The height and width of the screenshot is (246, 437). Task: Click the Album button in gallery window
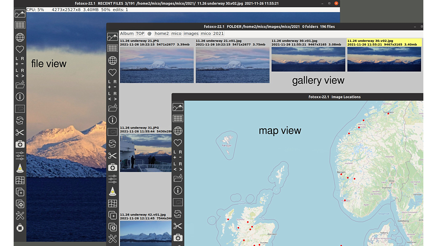tap(127, 33)
